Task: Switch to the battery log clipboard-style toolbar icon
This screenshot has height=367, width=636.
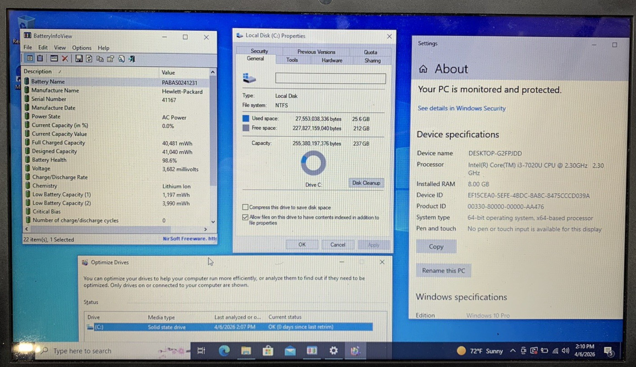Action: 40,58
